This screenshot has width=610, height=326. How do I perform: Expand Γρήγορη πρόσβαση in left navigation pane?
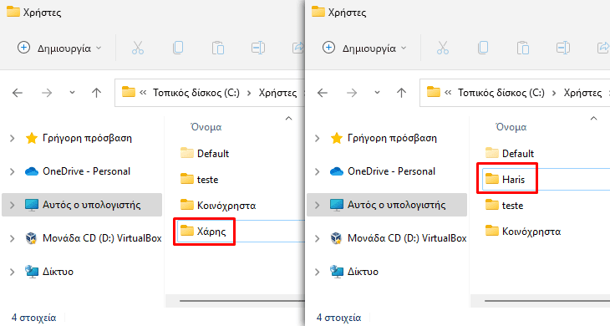(x=12, y=138)
